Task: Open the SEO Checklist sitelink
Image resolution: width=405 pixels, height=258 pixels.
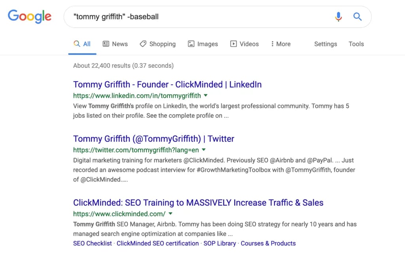Action: pos(93,243)
